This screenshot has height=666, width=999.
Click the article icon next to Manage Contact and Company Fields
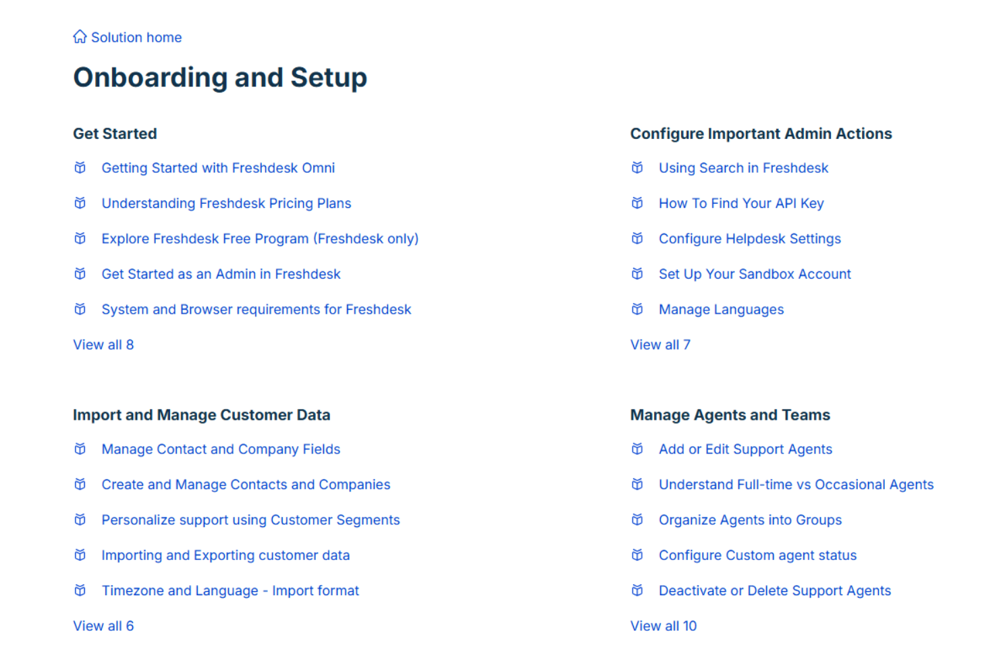point(80,449)
